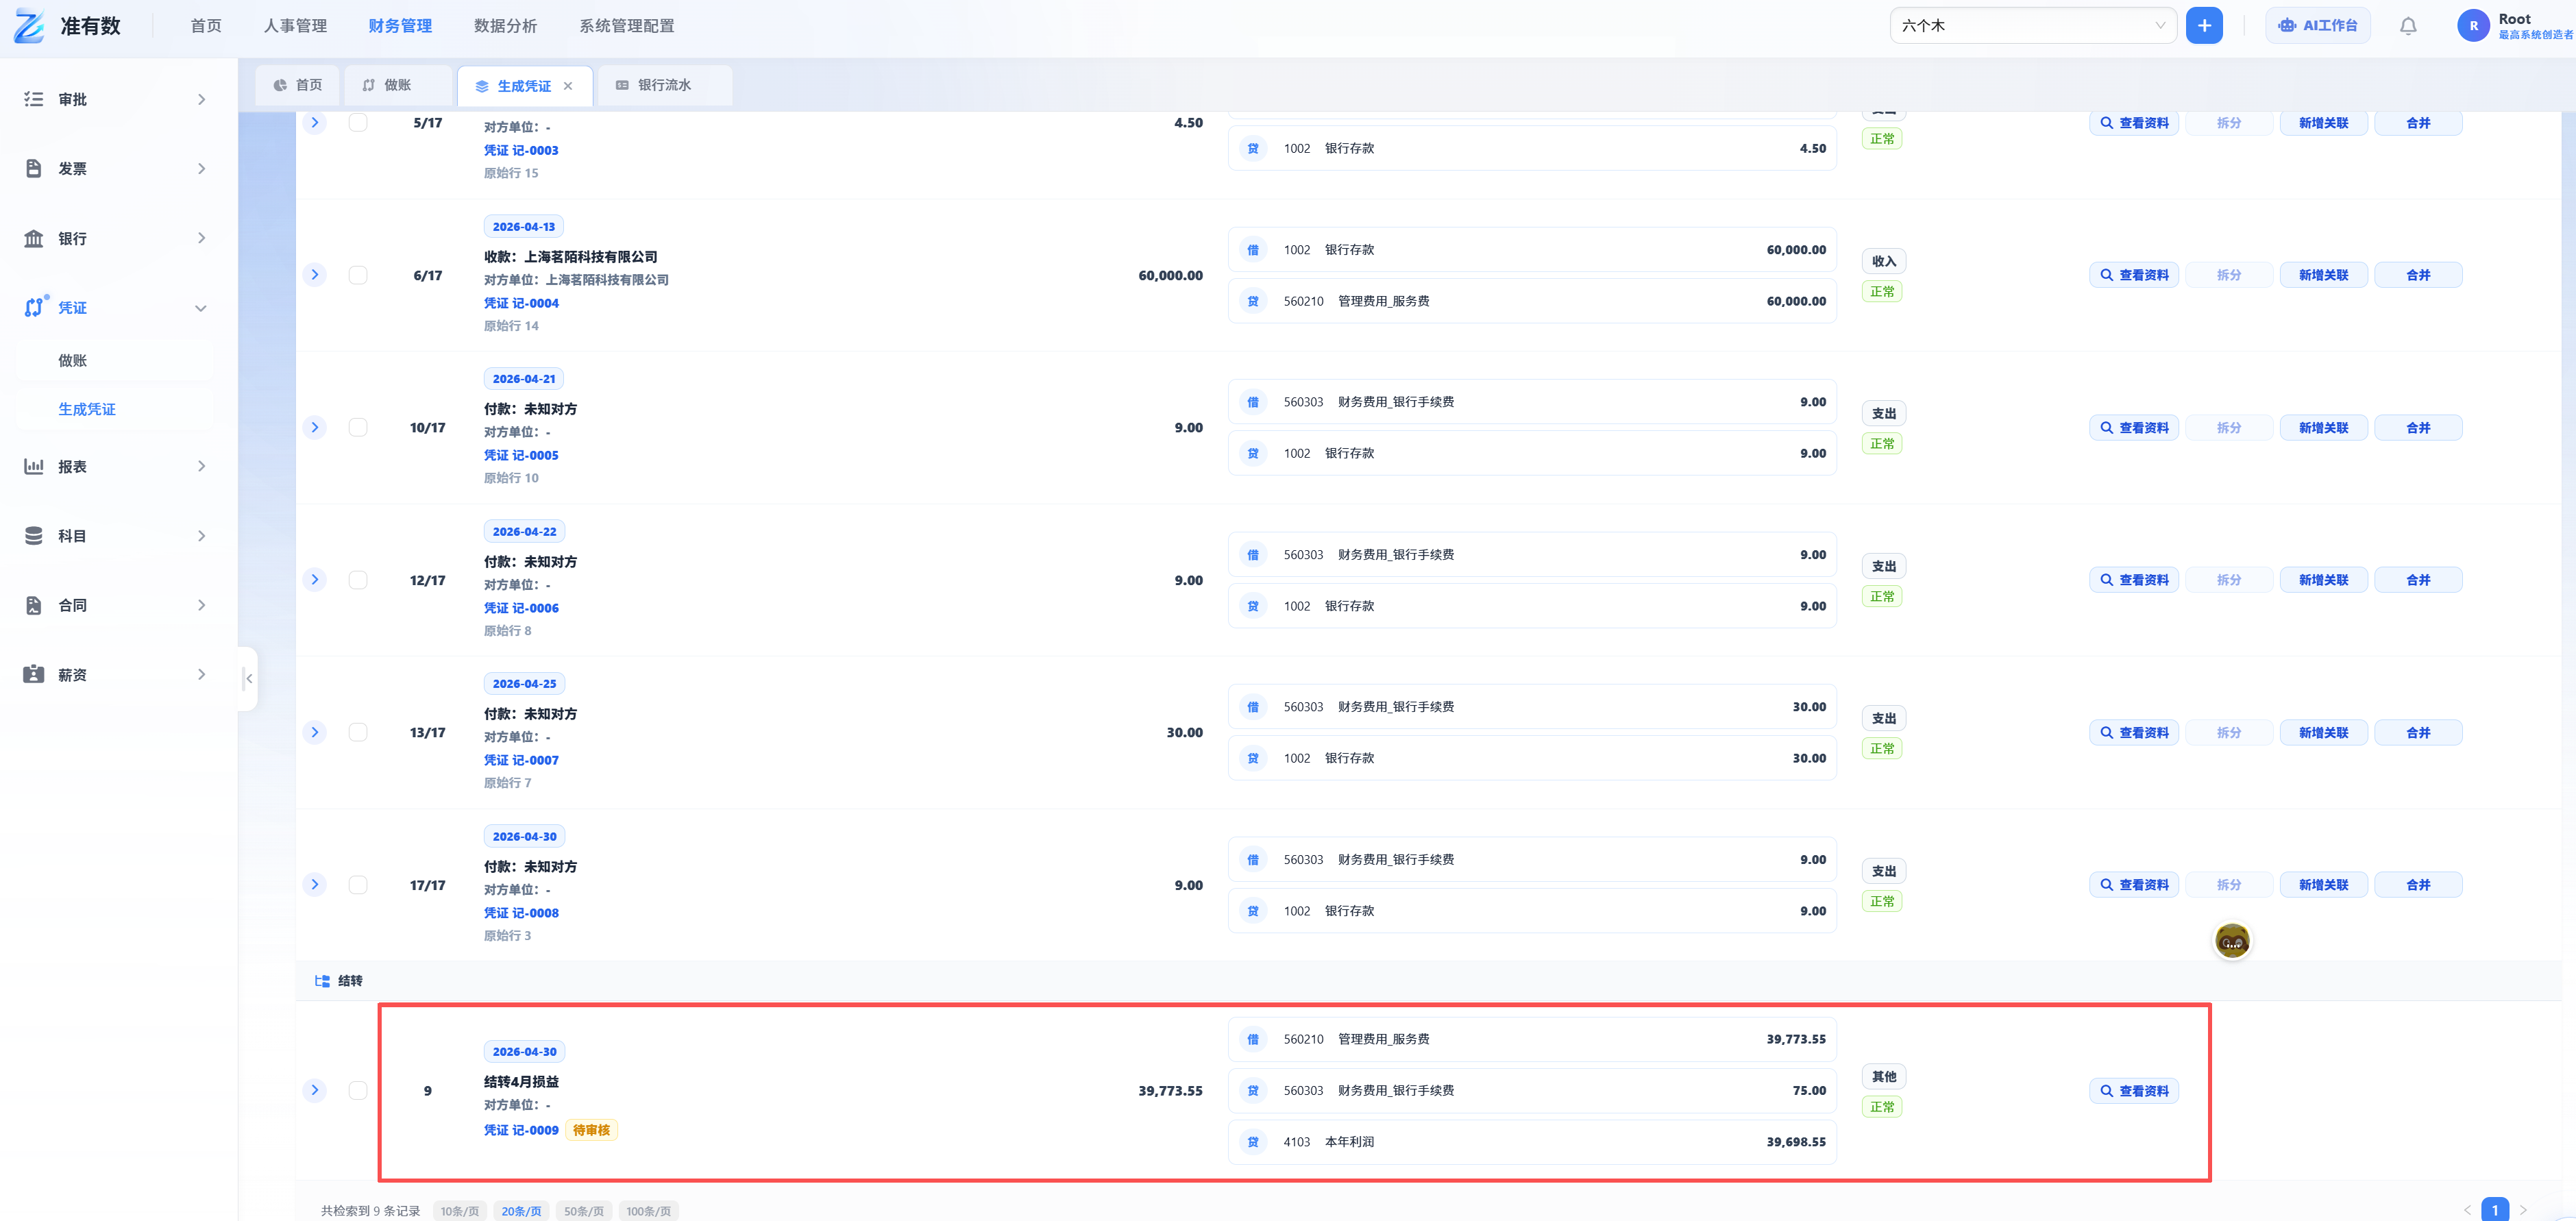The height and width of the screenshot is (1221, 2576).
Task: Expand row 13/17 details
Action: 315,732
